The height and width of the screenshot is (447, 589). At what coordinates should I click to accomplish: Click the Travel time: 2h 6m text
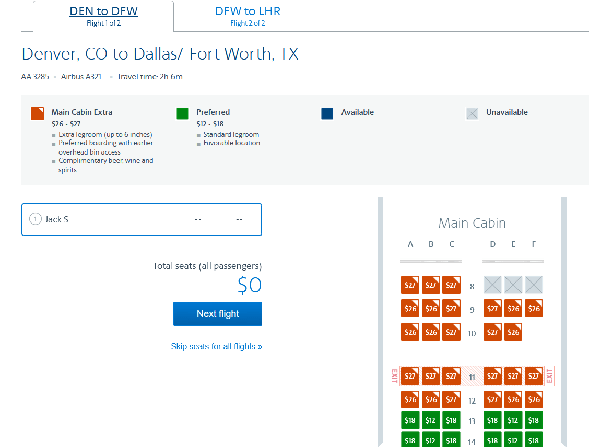[x=149, y=77]
